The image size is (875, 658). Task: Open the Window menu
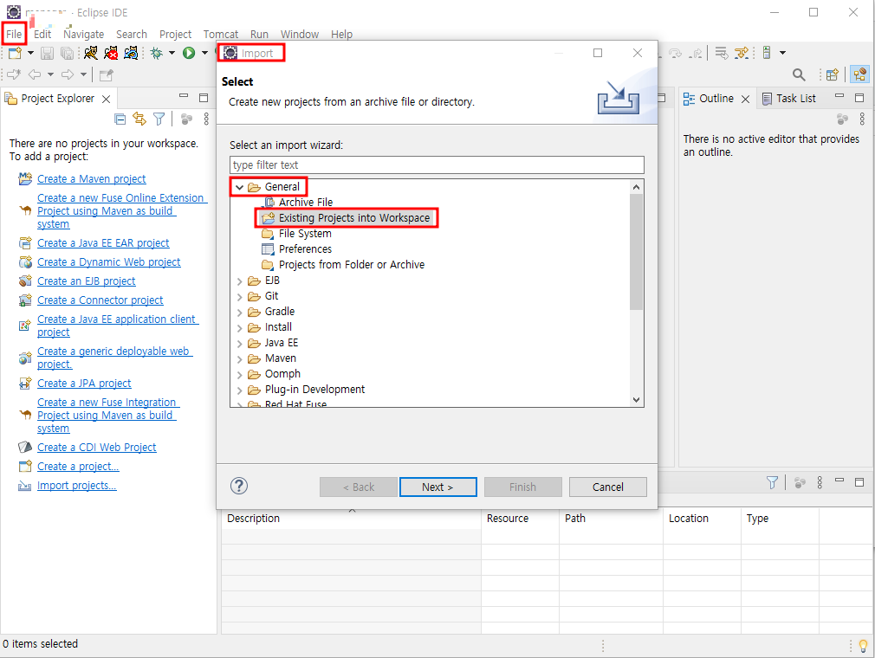coord(300,34)
